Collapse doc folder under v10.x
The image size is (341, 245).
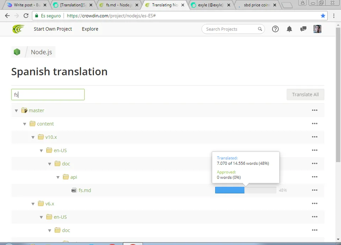pyautogui.click(x=50, y=164)
